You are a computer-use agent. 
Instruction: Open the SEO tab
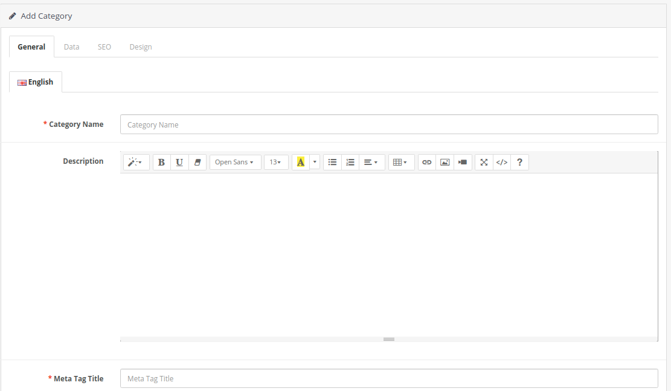pyautogui.click(x=104, y=47)
